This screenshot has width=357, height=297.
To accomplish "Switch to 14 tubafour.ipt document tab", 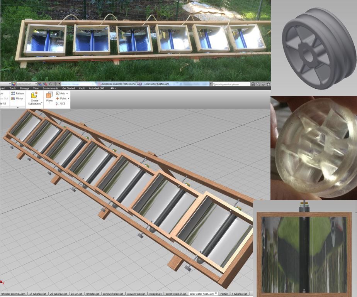I will [x=37, y=294].
